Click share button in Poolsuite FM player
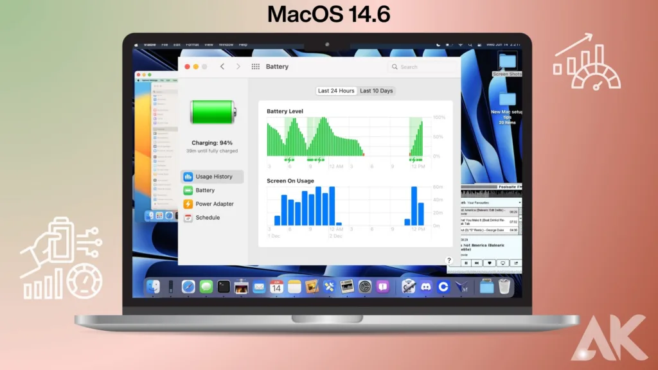Screen dimensions: 658x370 point(516,263)
